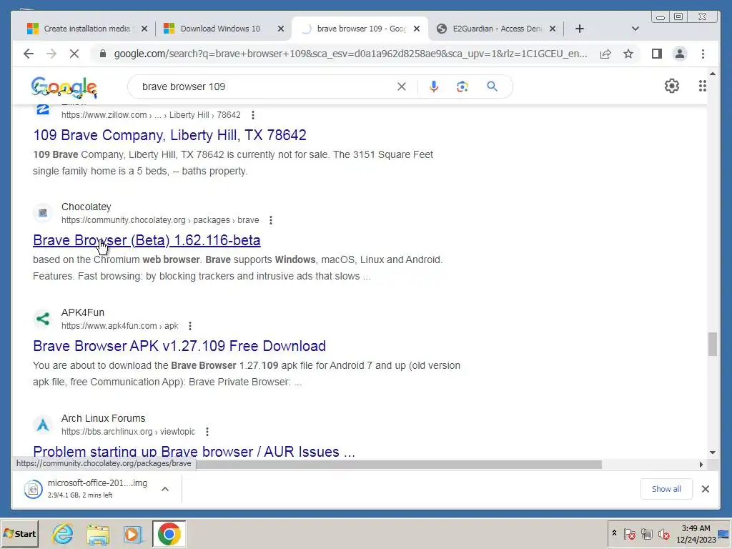The width and height of the screenshot is (732, 549).
Task: Click the Chocolatey site favicon
Action: coord(42,213)
